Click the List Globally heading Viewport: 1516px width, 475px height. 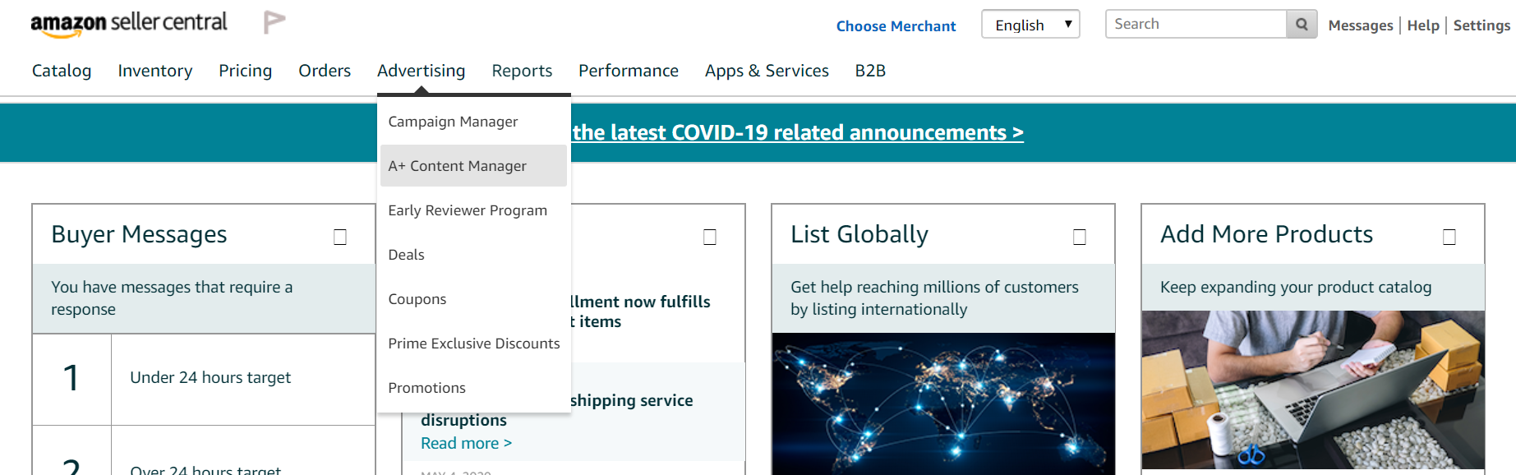coord(859,234)
